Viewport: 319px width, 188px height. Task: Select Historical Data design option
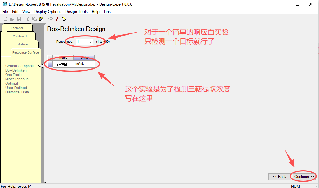click(17, 92)
